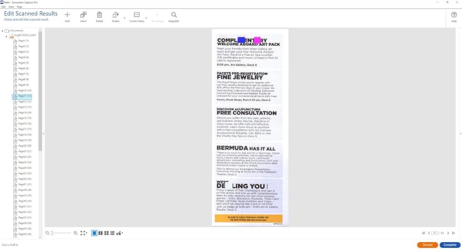
Task: Open the Magnifier tool
Action: (174, 14)
